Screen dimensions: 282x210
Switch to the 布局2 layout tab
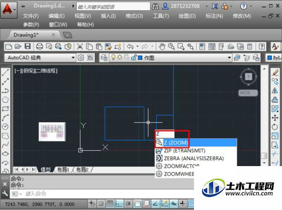[82, 170]
